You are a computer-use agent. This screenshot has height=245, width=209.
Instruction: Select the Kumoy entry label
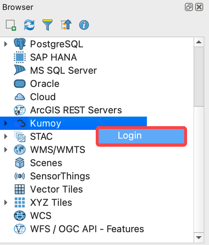click(45, 124)
